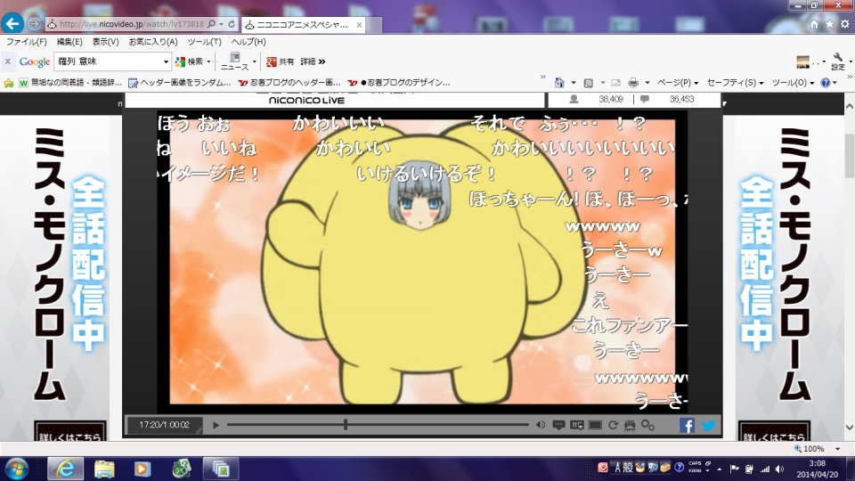Click the player game controller icon
The height and width of the screenshot is (481, 855).
(x=630, y=426)
